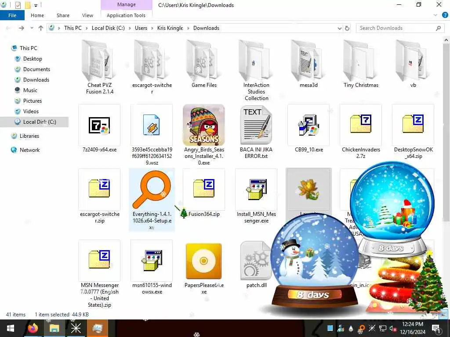This screenshot has height=337, width=450.
Task: Open the recent locations dropdown beside Forward
Action: click(x=32, y=28)
